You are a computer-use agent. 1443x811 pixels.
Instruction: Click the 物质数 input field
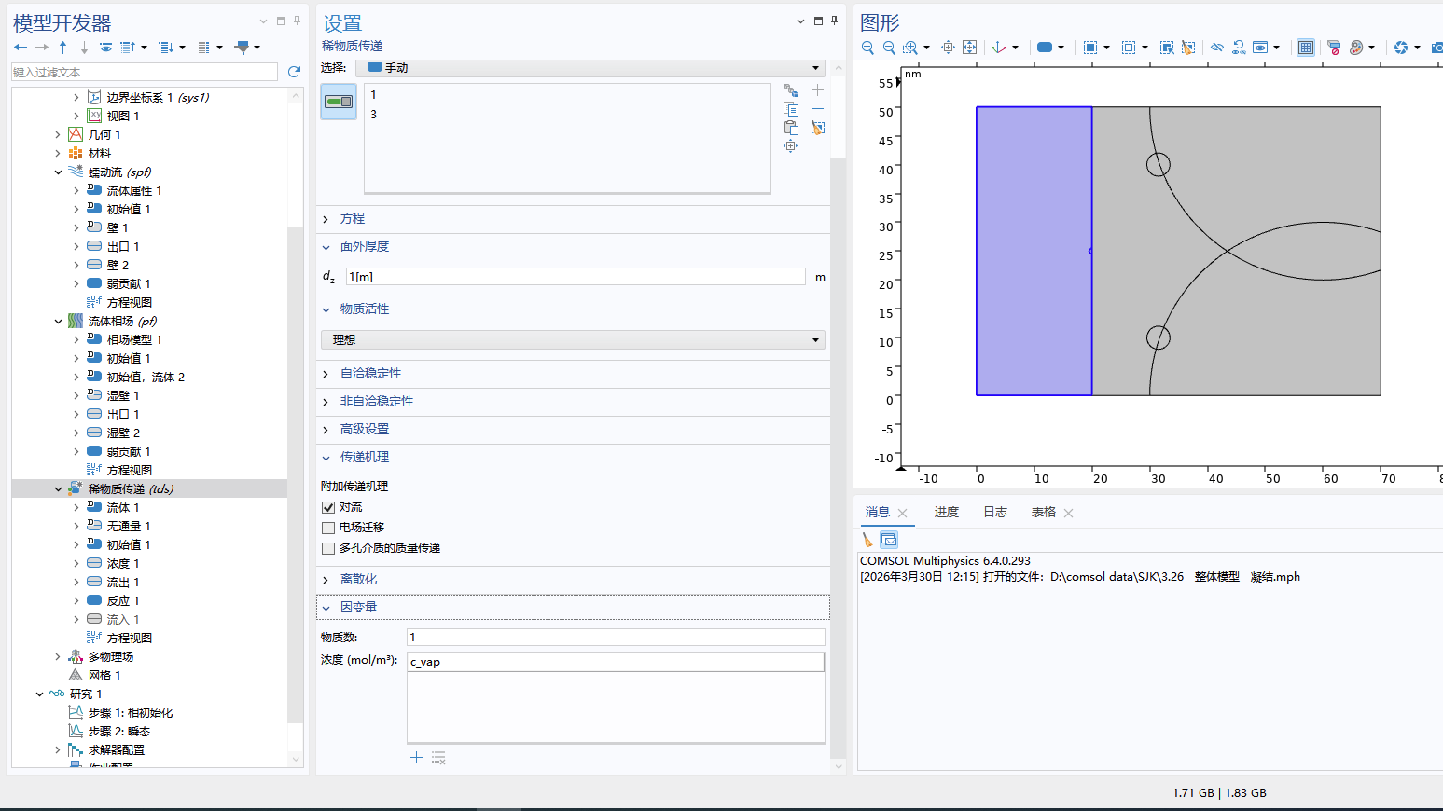[x=616, y=638]
